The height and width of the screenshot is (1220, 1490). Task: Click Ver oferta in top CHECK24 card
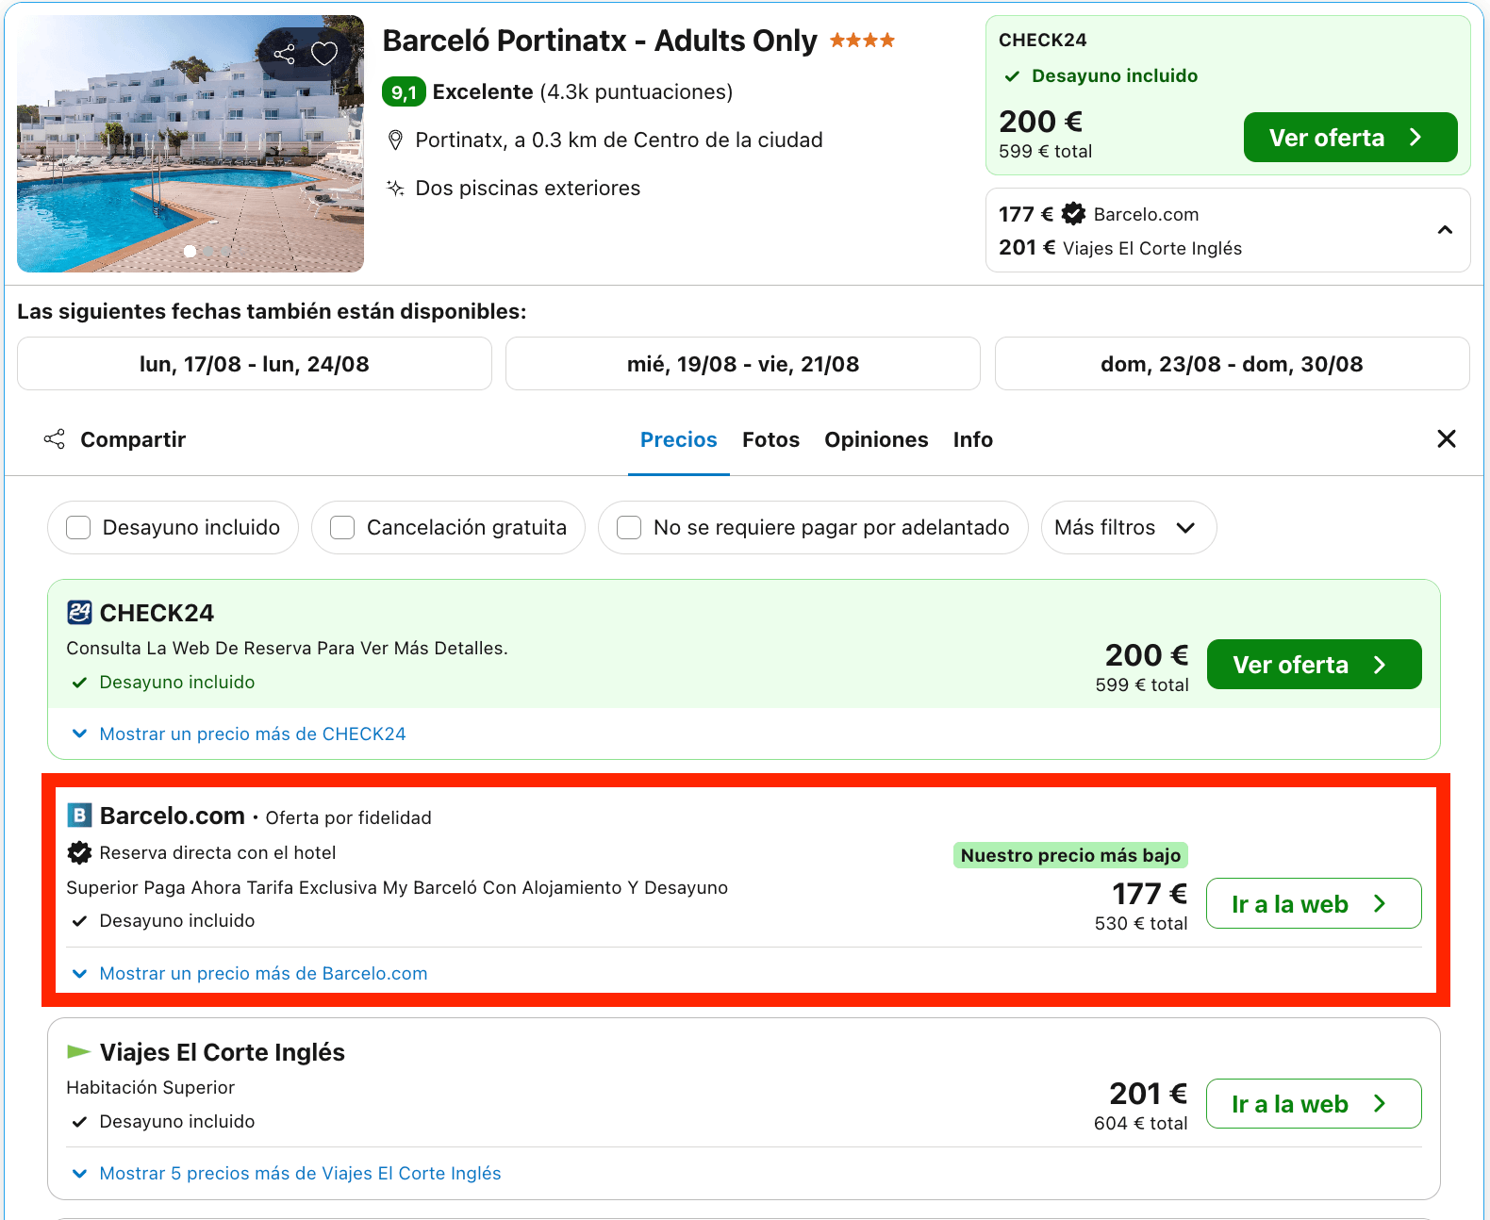(x=1350, y=138)
